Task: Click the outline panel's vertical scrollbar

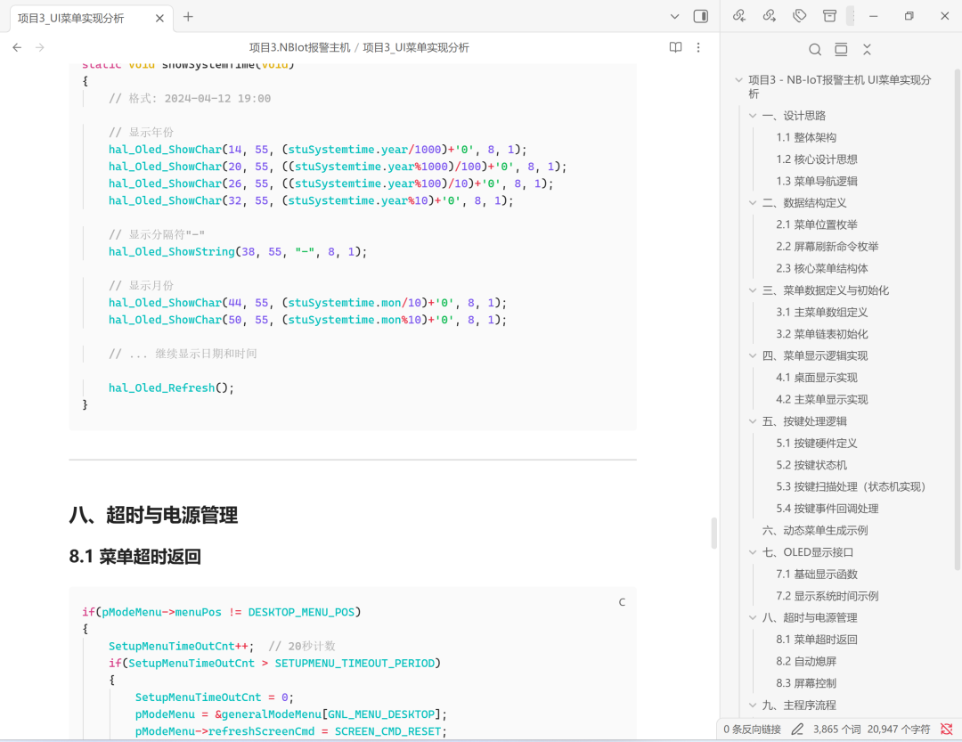Action: point(957,319)
